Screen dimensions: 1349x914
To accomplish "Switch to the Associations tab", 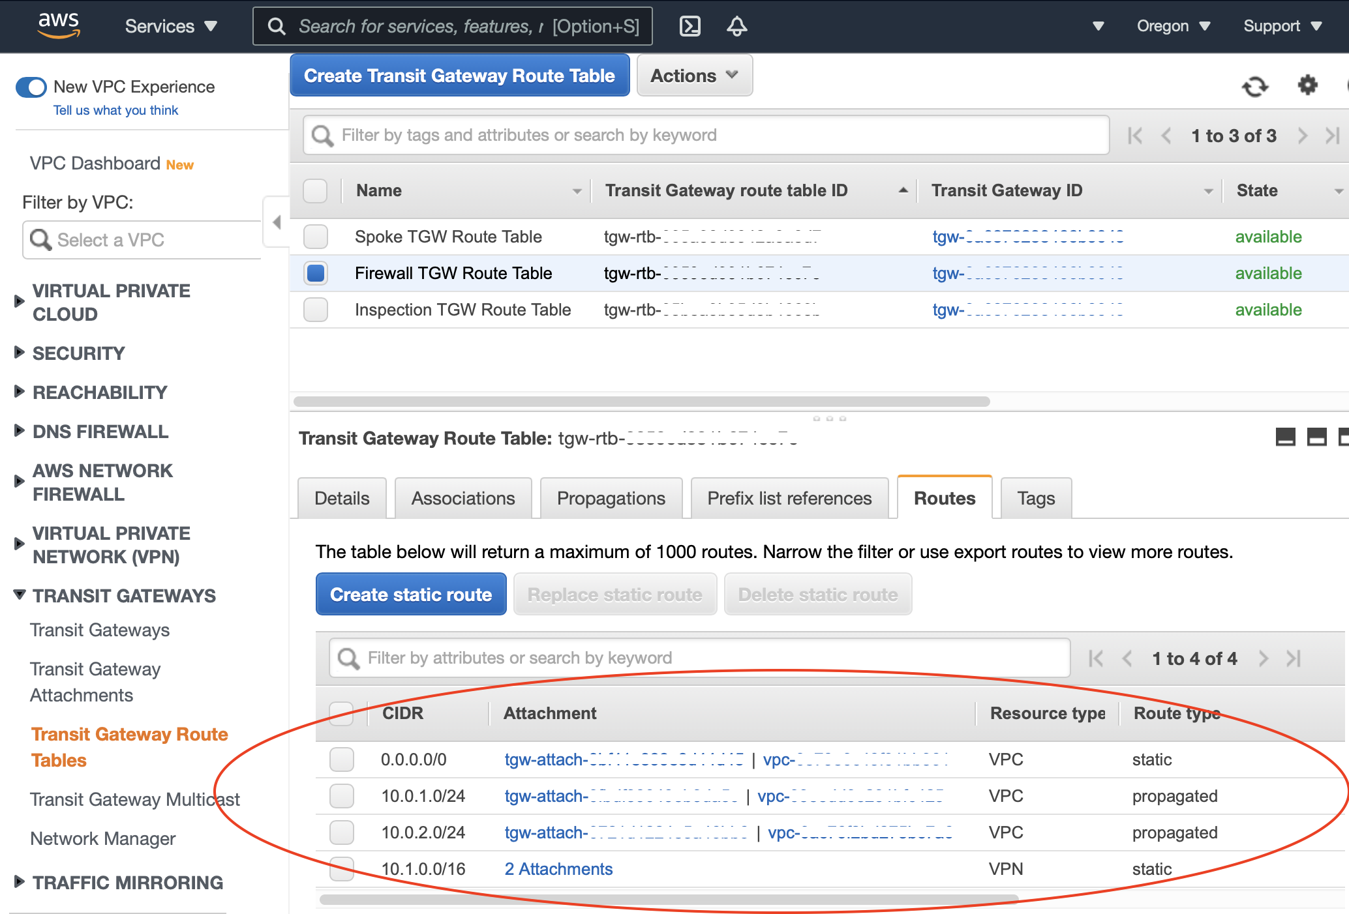I will pyautogui.click(x=462, y=498).
